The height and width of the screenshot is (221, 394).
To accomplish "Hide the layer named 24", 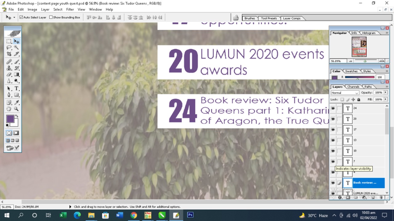I will pos(333,108).
